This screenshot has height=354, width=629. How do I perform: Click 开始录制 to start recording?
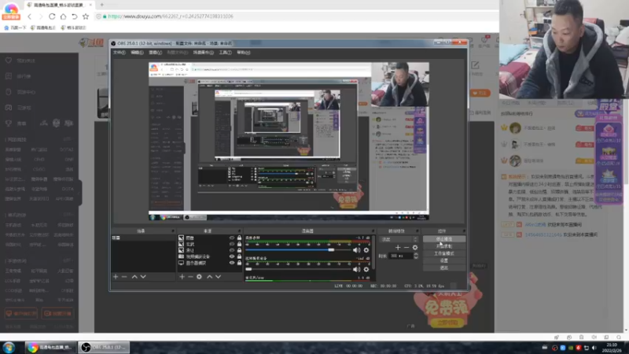444,246
